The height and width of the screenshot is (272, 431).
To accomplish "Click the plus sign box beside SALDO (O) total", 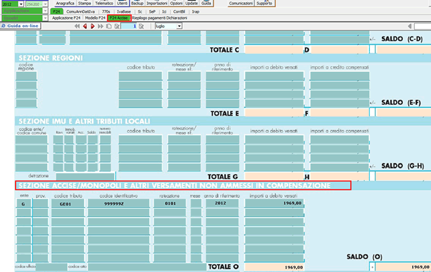I will 372,267.
